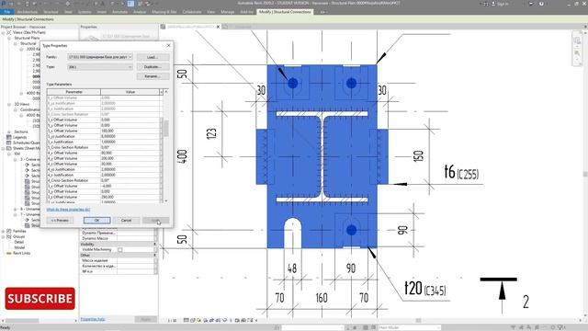Collapse the Structural Plans tree node
Screen dimensions: 588x331
pos(9,39)
